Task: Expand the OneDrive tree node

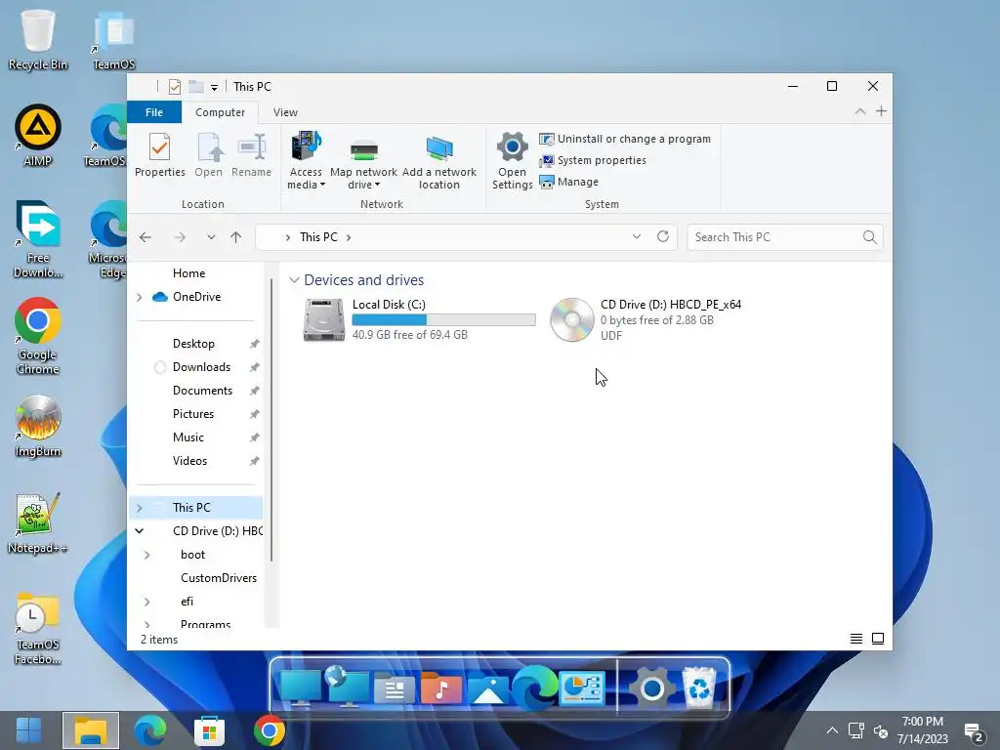Action: (139, 297)
